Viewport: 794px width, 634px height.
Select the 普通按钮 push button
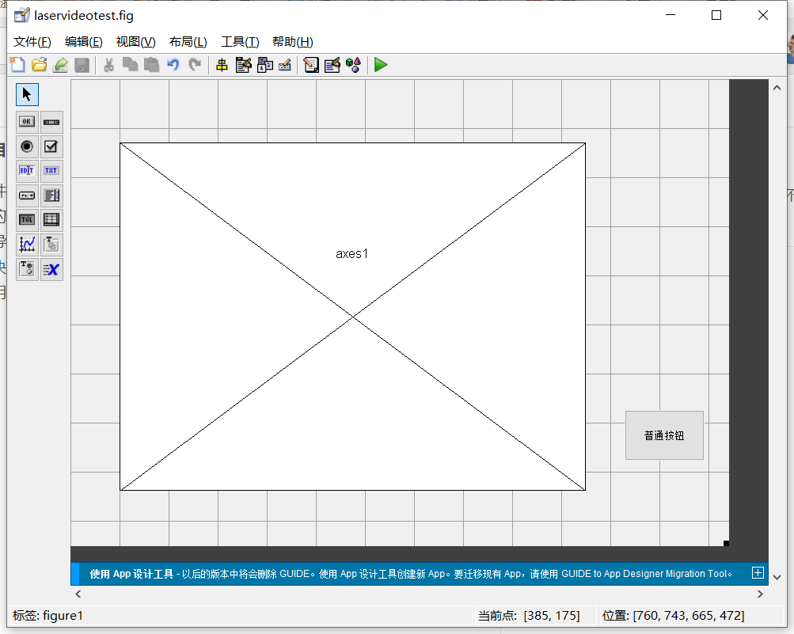(x=664, y=435)
